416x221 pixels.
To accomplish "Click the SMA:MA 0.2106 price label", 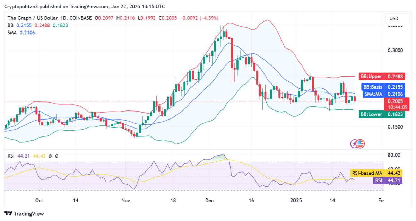I will pyautogui.click(x=383, y=94).
